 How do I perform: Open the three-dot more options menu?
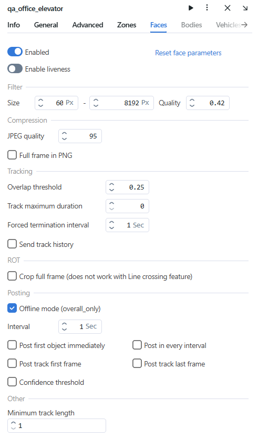click(x=207, y=7)
